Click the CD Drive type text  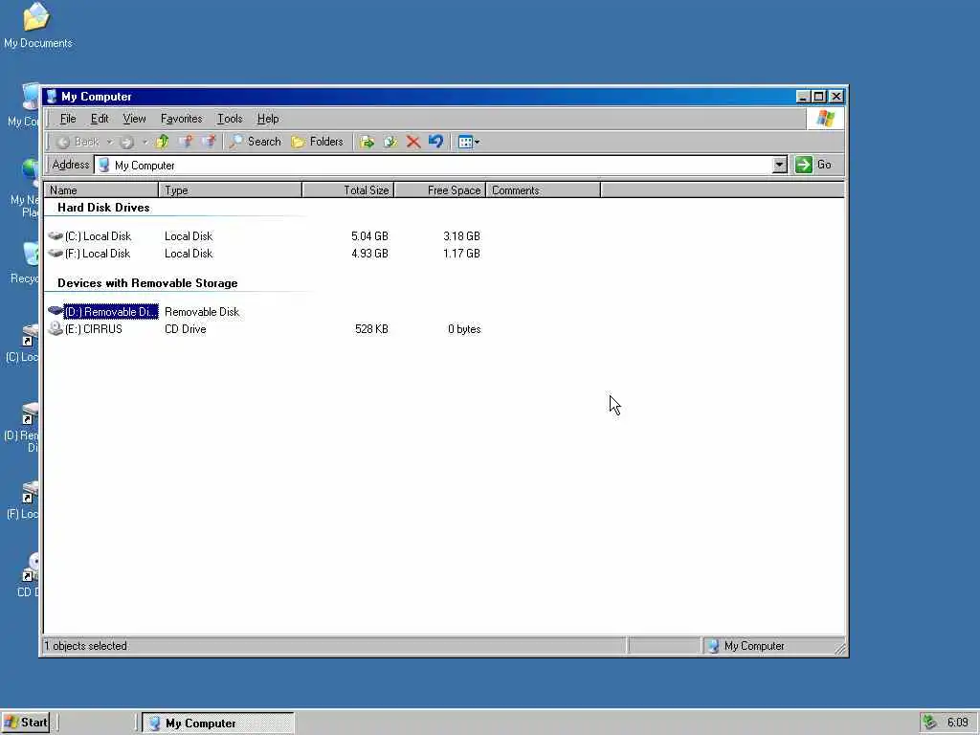pos(185,329)
